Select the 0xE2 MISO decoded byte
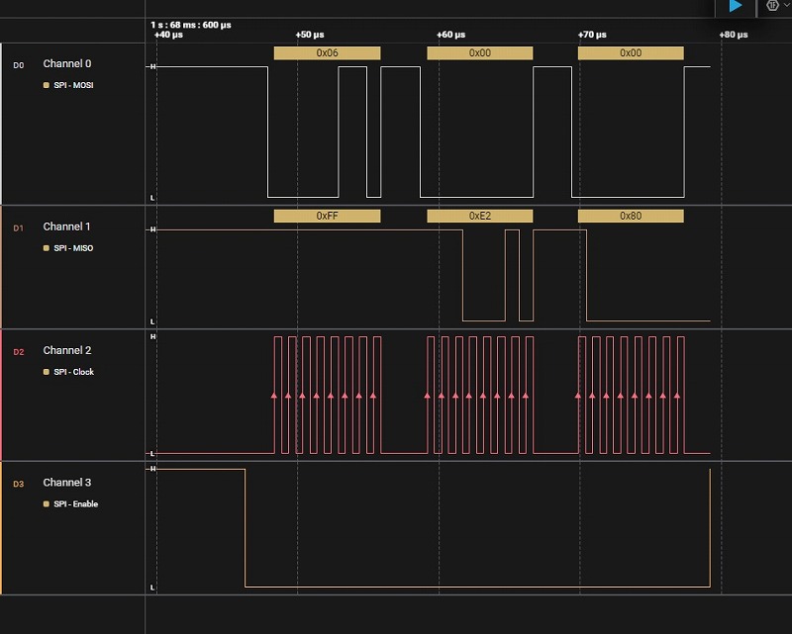792x634 pixels. [x=479, y=216]
